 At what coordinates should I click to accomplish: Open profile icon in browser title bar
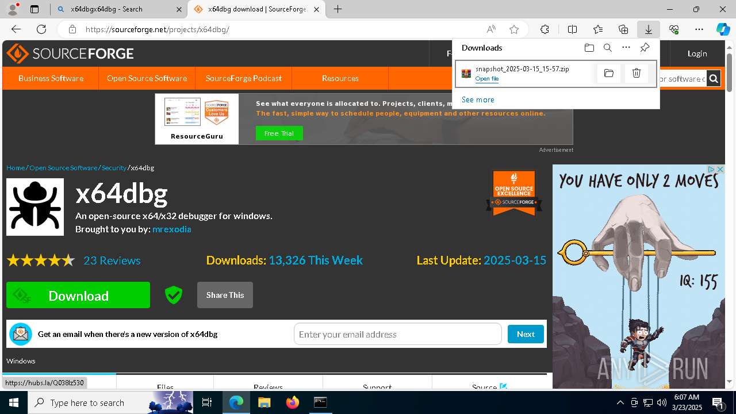[13, 9]
